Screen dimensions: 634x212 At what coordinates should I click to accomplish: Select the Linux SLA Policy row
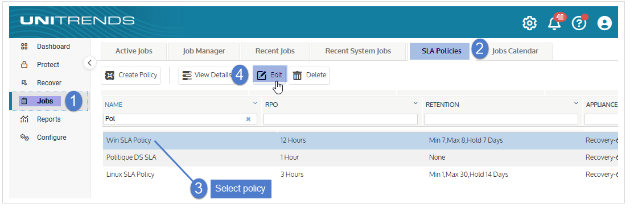pyautogui.click(x=360, y=174)
